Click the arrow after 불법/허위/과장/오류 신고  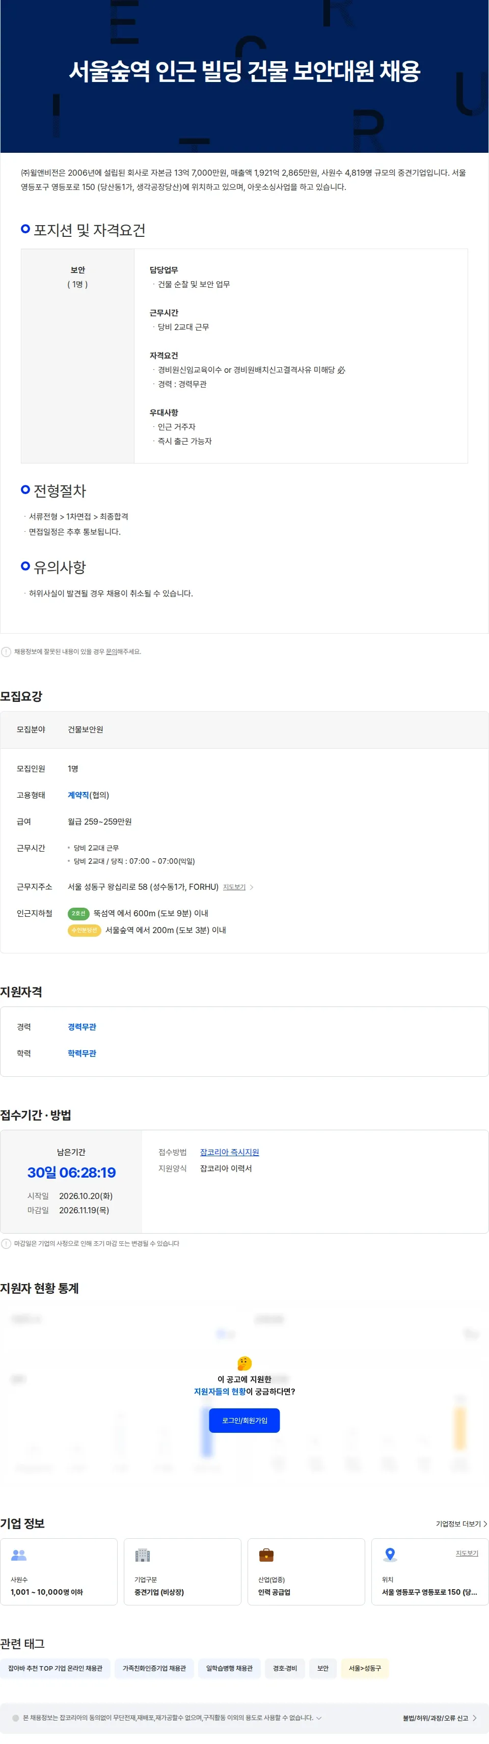tap(475, 1718)
